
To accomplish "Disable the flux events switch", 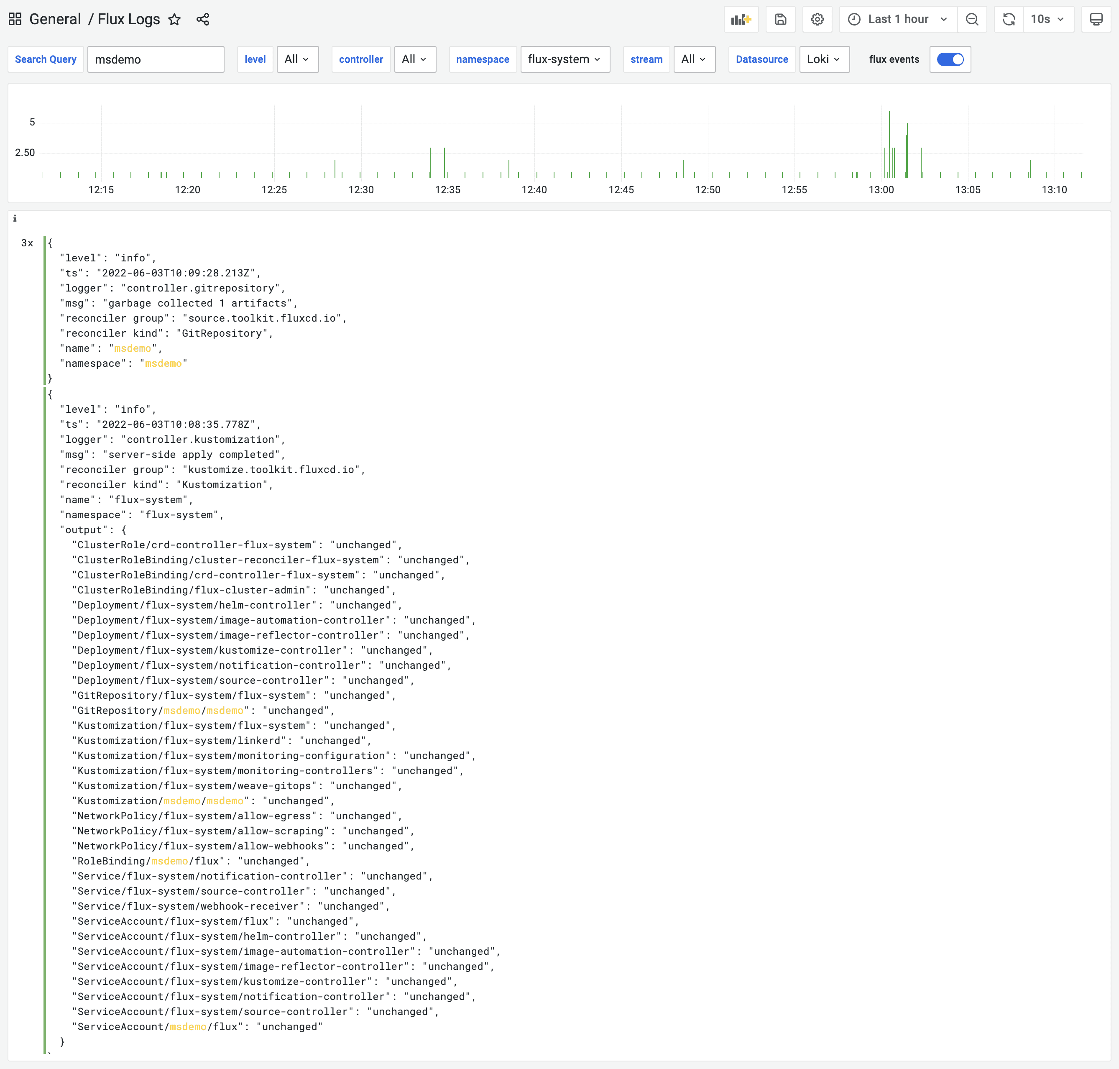I will tap(950, 59).
